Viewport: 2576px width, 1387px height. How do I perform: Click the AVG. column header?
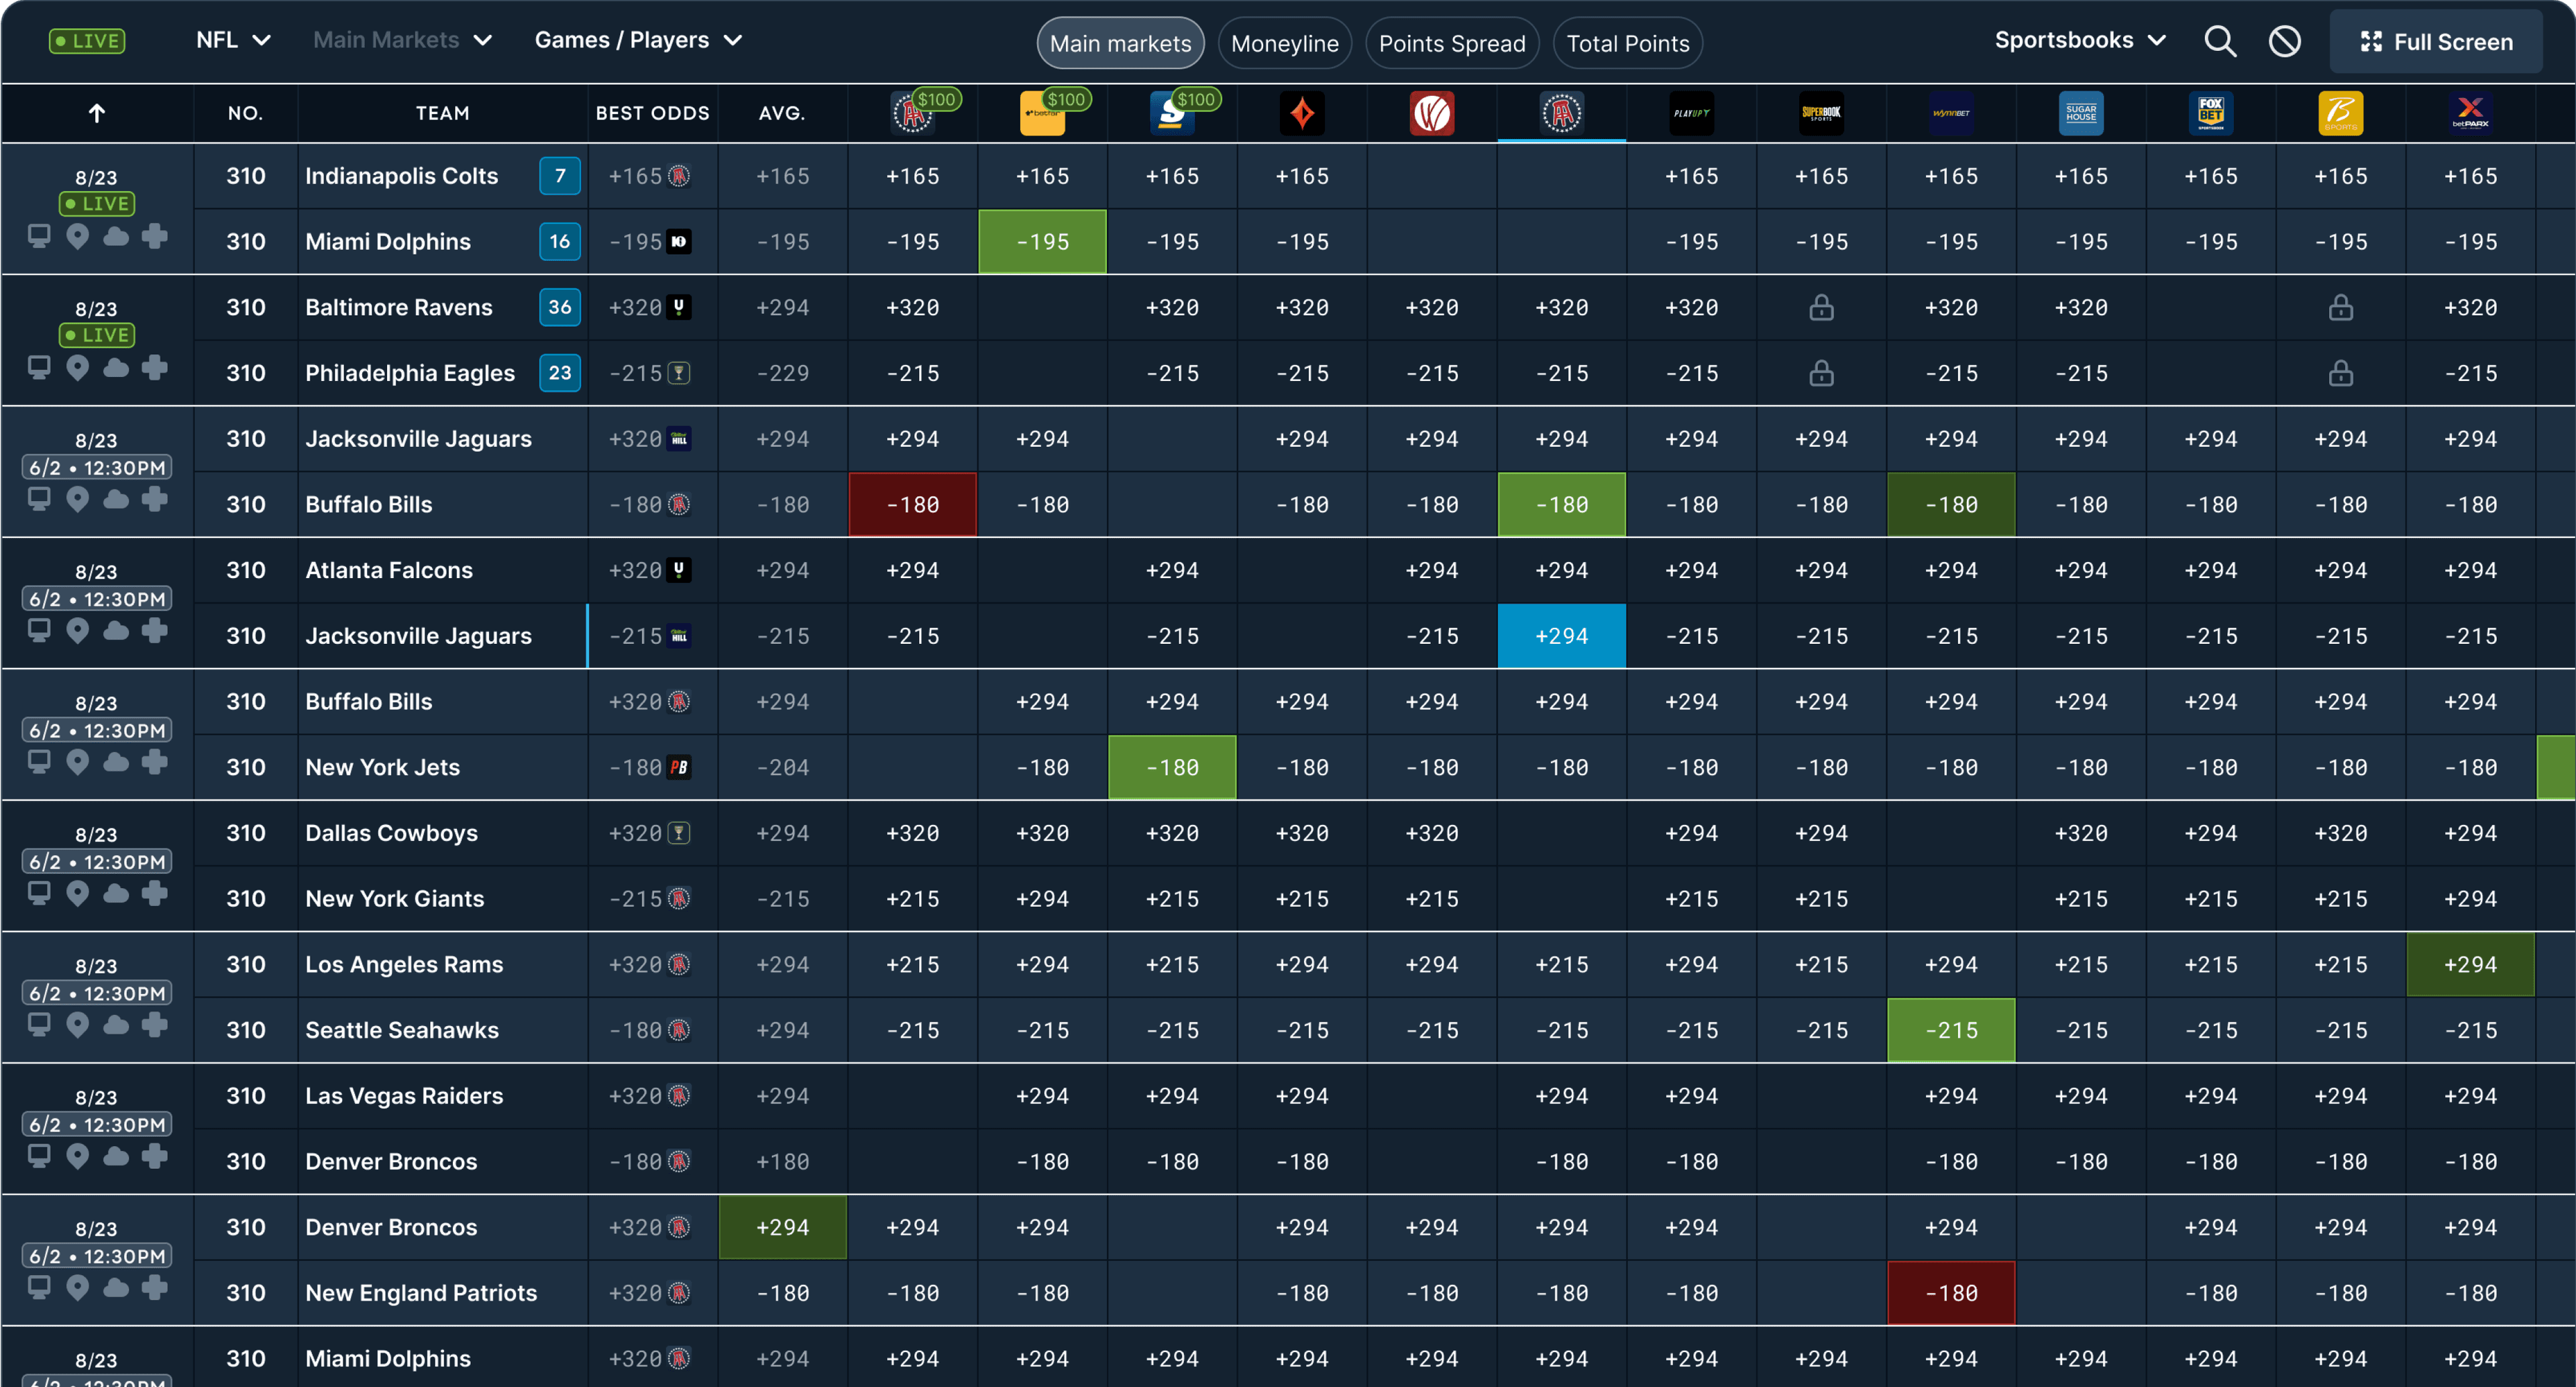[x=782, y=113]
